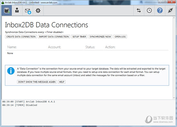This screenshot has height=127, width=177.
Task: Click the Action: column header
Action: coord(110,47)
